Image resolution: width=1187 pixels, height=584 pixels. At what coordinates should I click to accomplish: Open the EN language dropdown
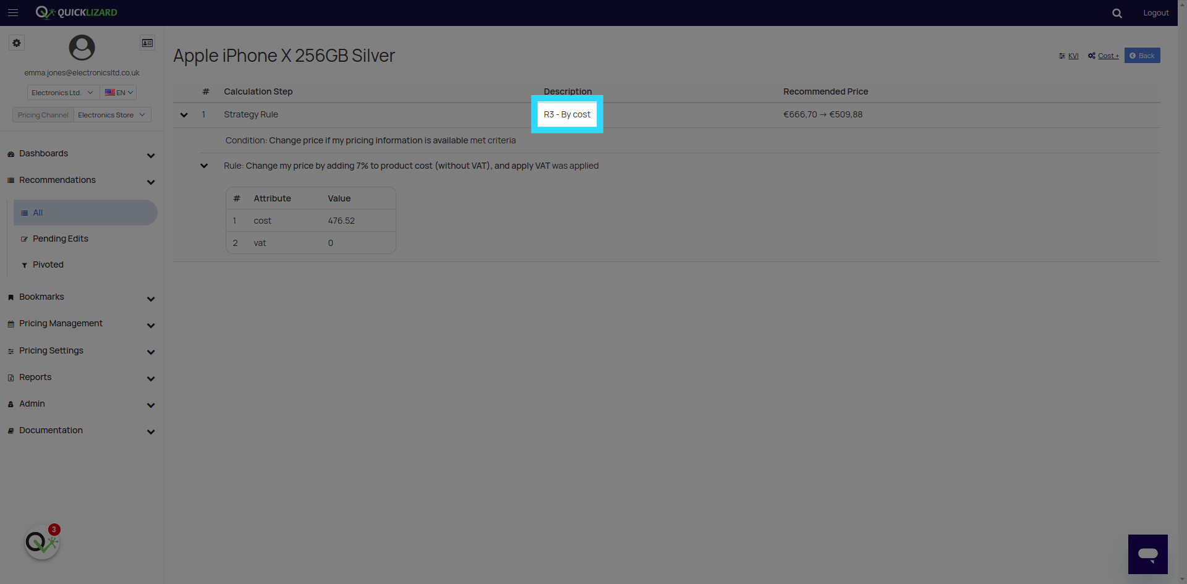118,93
